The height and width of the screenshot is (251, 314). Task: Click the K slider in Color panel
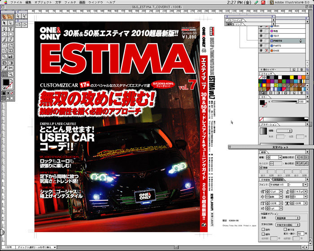pos(284,102)
